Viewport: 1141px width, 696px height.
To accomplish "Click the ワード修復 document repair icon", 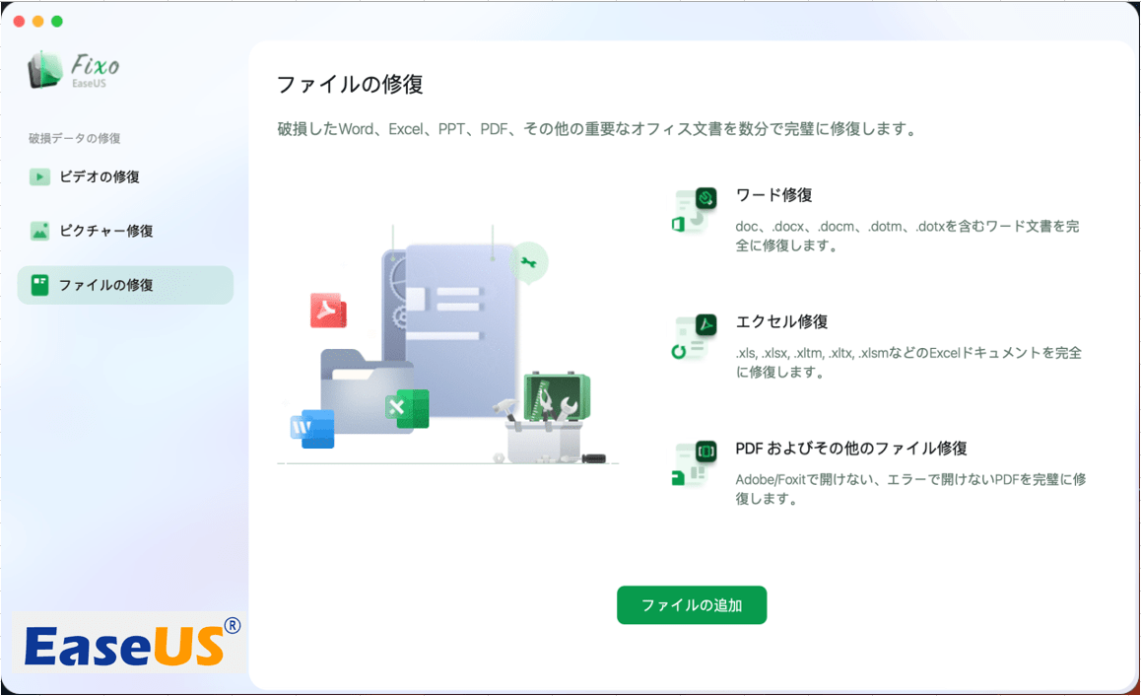I will click(693, 207).
